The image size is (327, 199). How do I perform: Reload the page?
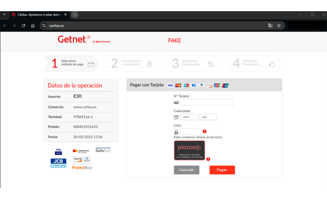point(24,26)
